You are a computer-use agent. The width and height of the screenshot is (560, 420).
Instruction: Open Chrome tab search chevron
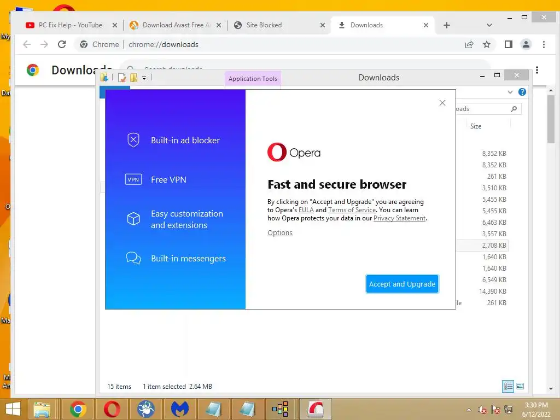click(489, 25)
